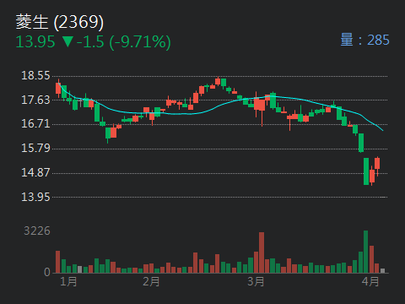Click the current price 13.95
This screenshot has height=304, width=405.
[x=35, y=42]
